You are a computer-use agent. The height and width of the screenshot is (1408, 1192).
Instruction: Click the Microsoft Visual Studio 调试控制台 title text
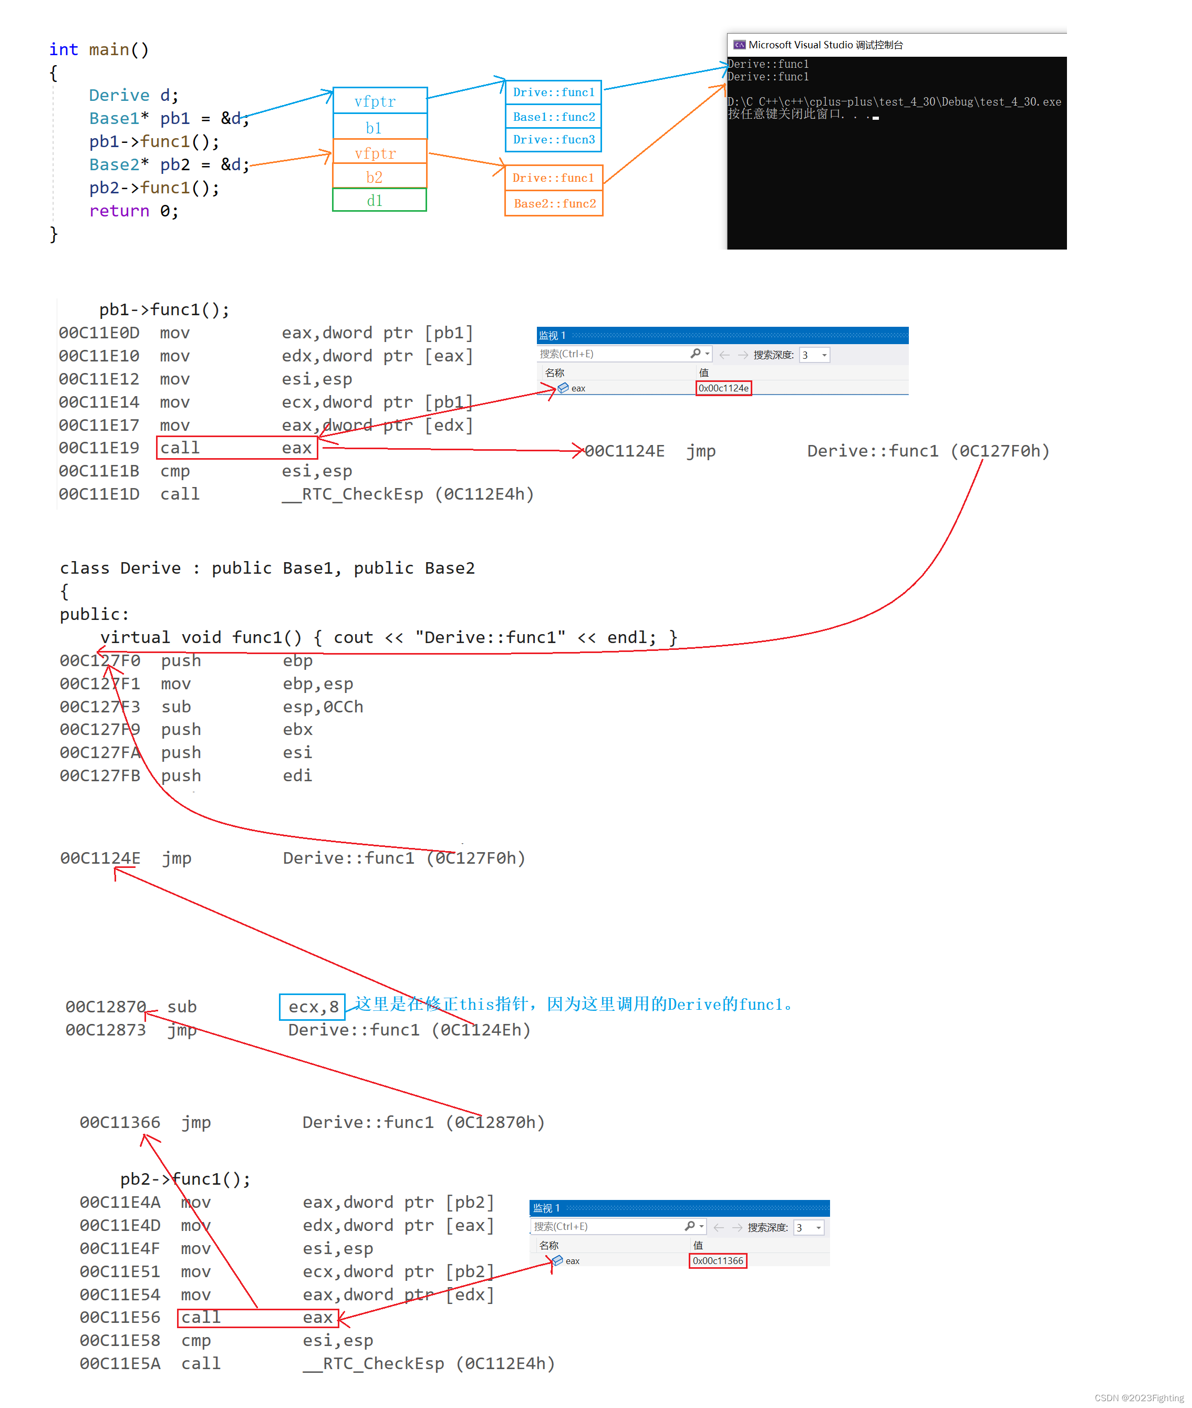825,45
